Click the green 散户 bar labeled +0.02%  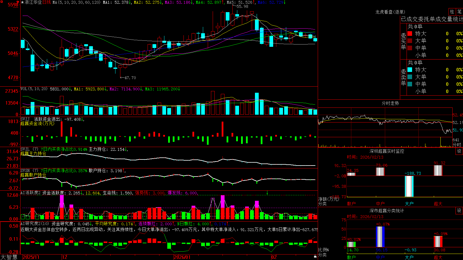click(351, 245)
